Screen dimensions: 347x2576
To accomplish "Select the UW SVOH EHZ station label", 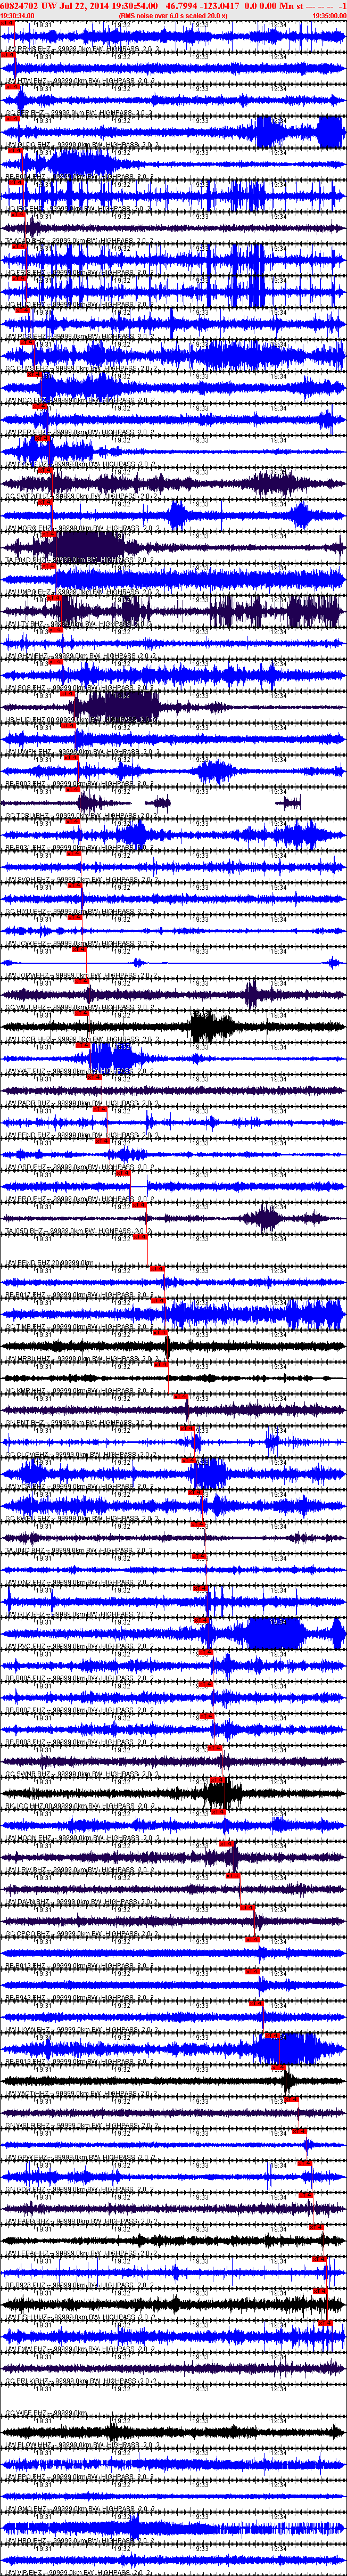I will (x=82, y=880).
